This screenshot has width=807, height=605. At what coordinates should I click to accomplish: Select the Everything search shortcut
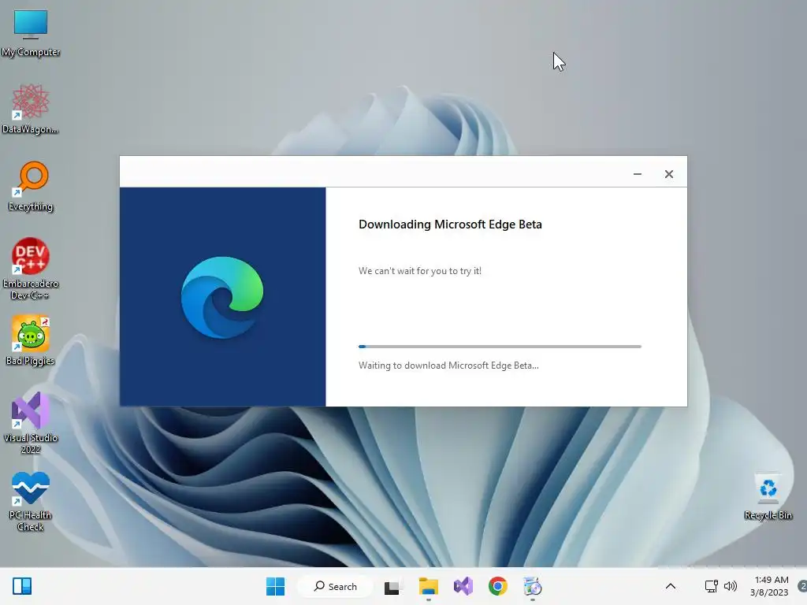(31, 186)
